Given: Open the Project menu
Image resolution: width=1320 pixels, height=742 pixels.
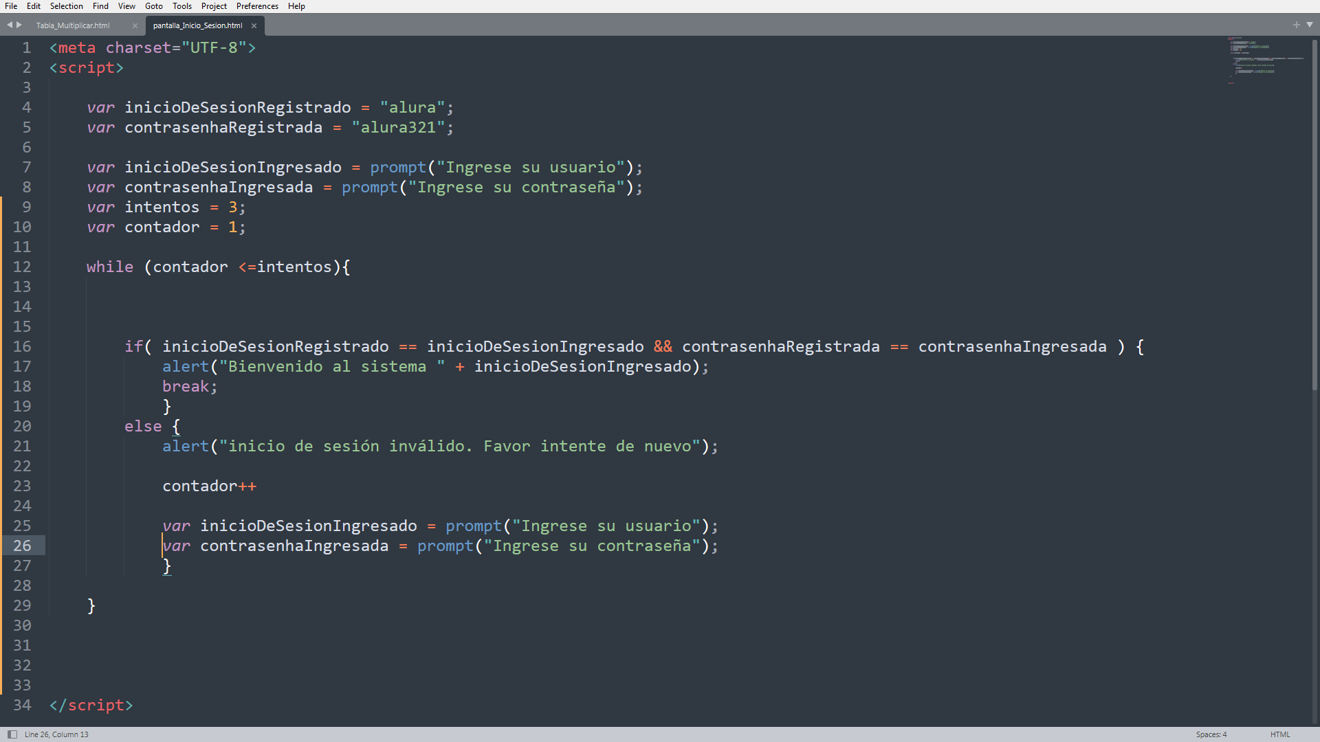Looking at the screenshot, I should pyautogui.click(x=214, y=6).
